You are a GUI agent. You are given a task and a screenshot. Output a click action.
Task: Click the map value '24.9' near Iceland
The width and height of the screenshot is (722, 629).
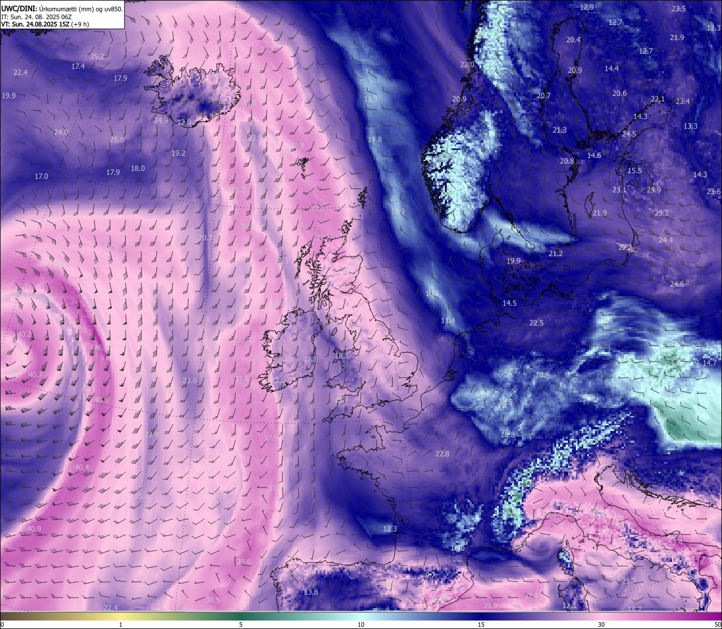tap(161, 120)
